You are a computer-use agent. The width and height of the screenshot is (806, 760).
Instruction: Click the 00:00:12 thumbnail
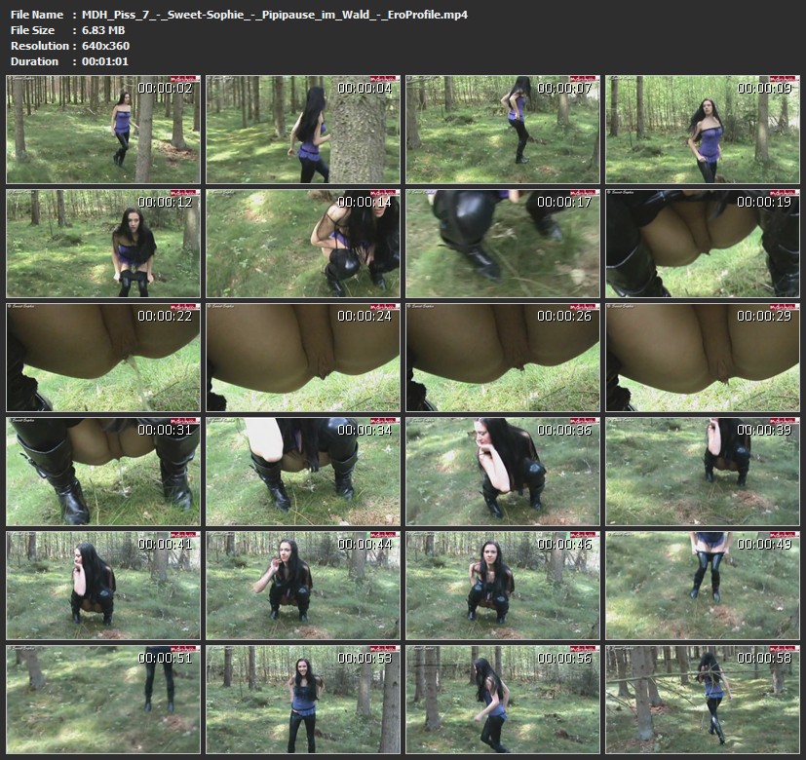(103, 243)
